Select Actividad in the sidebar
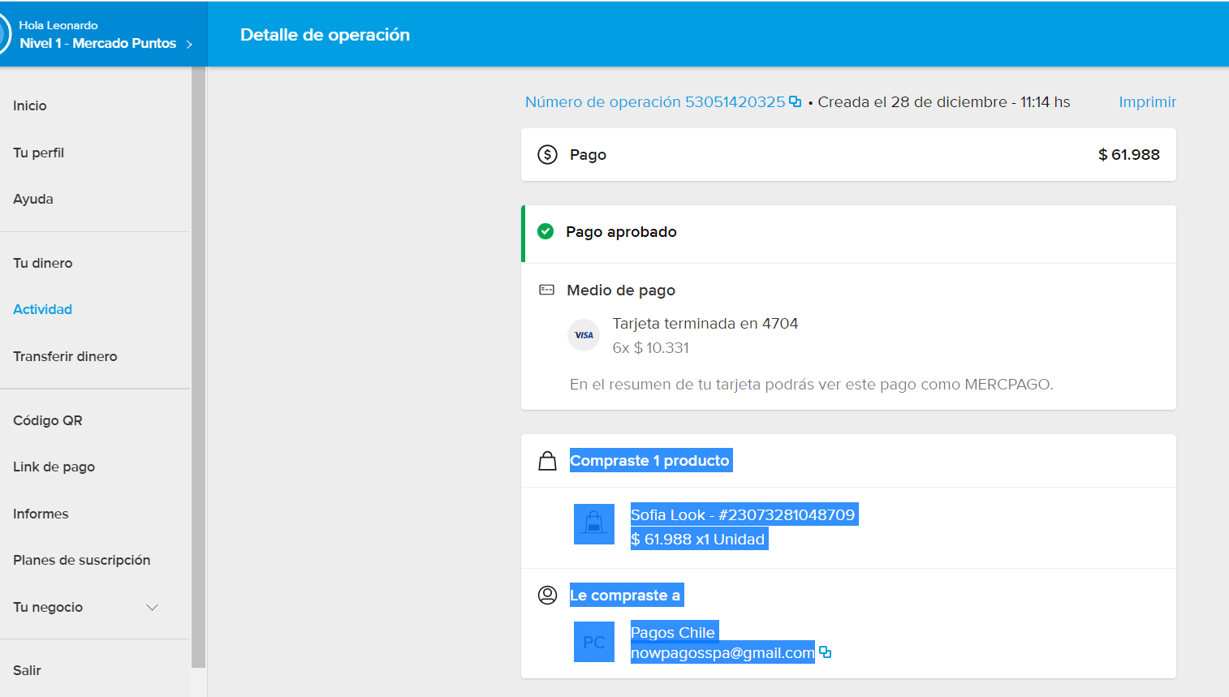The height and width of the screenshot is (697, 1229). click(42, 309)
